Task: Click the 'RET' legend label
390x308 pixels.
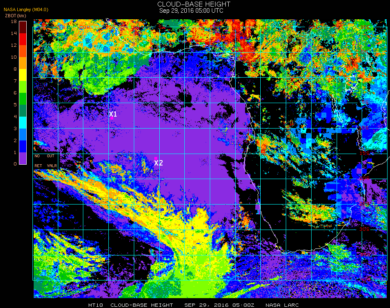Action: [38, 165]
